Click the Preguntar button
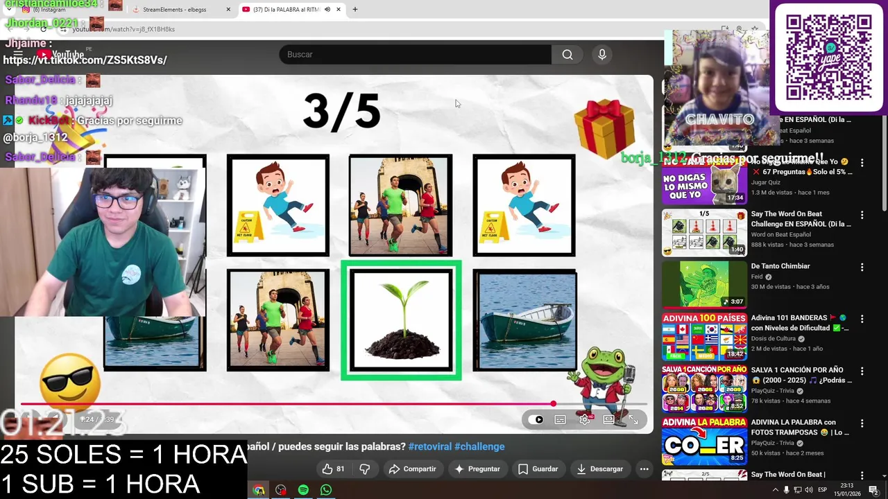 [477, 469]
